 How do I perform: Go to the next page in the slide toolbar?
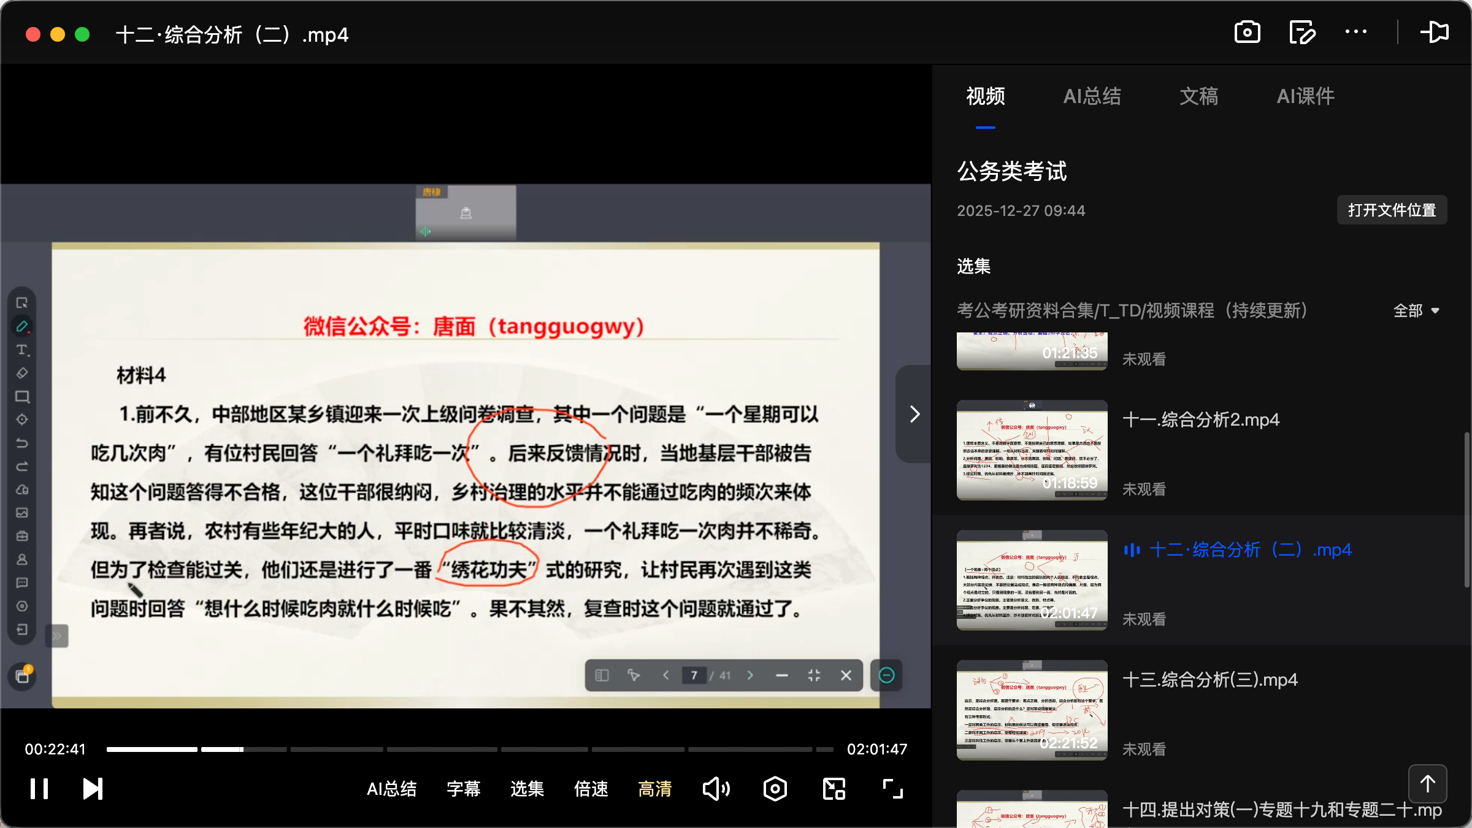pos(749,675)
